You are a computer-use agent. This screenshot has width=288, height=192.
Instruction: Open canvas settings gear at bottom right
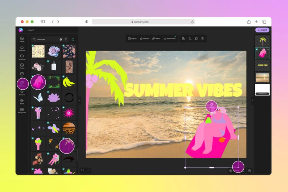[250, 171]
